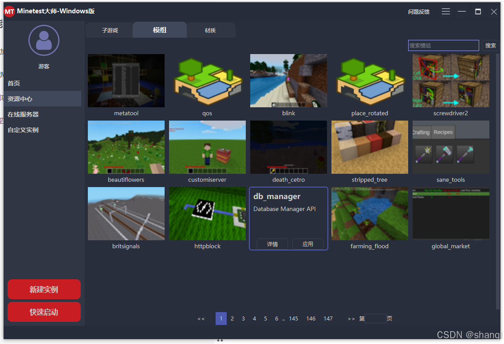Click the page number input box
Viewport: 504px width, 344px height.
point(376,319)
